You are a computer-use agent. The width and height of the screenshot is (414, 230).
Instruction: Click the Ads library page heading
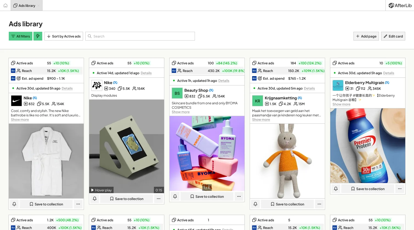pyautogui.click(x=25, y=24)
